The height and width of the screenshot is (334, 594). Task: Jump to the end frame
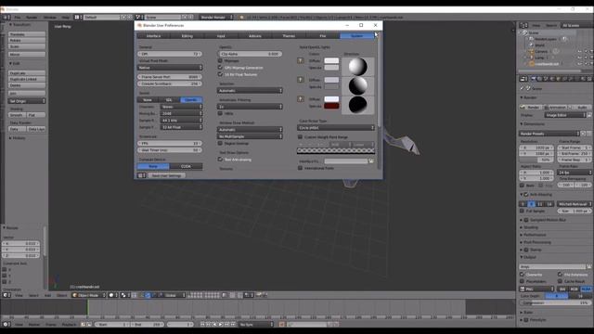pos(233,325)
